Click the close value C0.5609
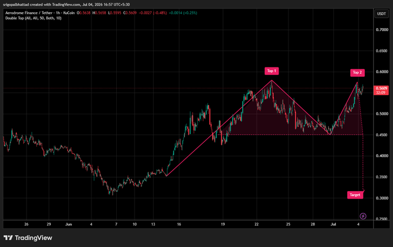393x247 pixels. (130, 13)
